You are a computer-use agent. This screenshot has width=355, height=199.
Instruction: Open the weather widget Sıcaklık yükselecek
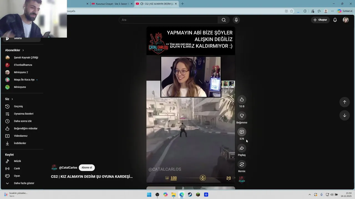[x=16, y=195]
